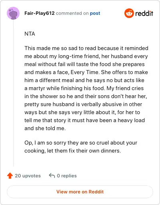Click the line "and she told me."

[x=45, y=128]
